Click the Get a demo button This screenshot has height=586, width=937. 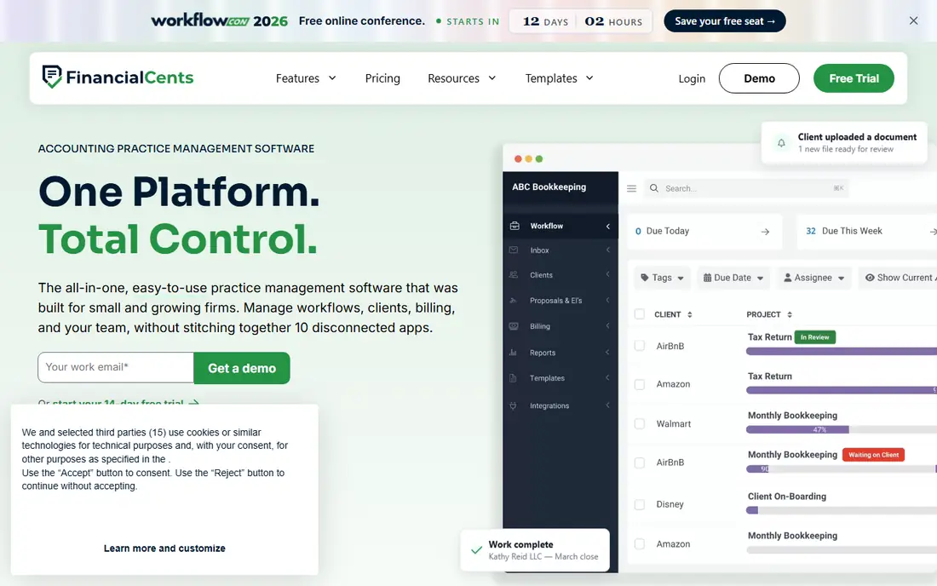[x=242, y=368]
